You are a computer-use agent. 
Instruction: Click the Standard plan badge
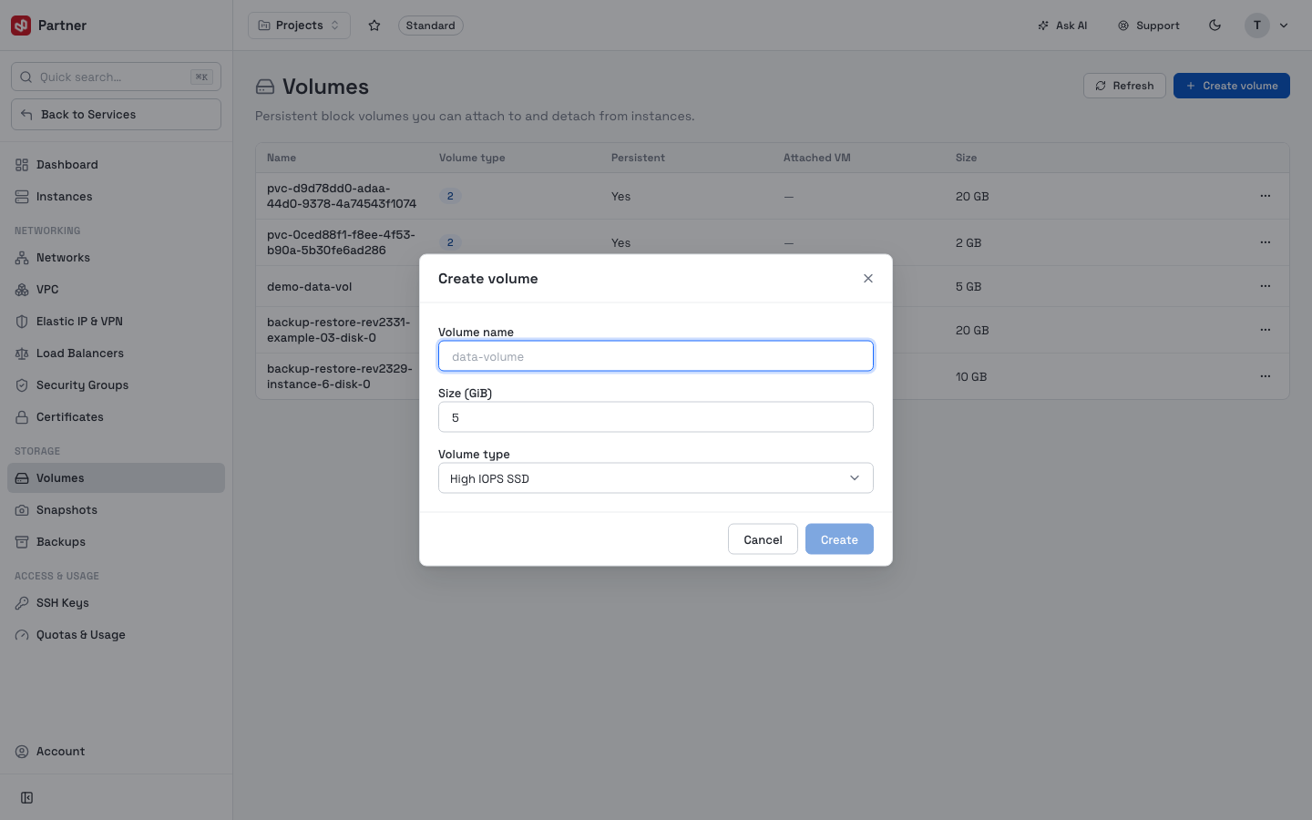[430, 26]
